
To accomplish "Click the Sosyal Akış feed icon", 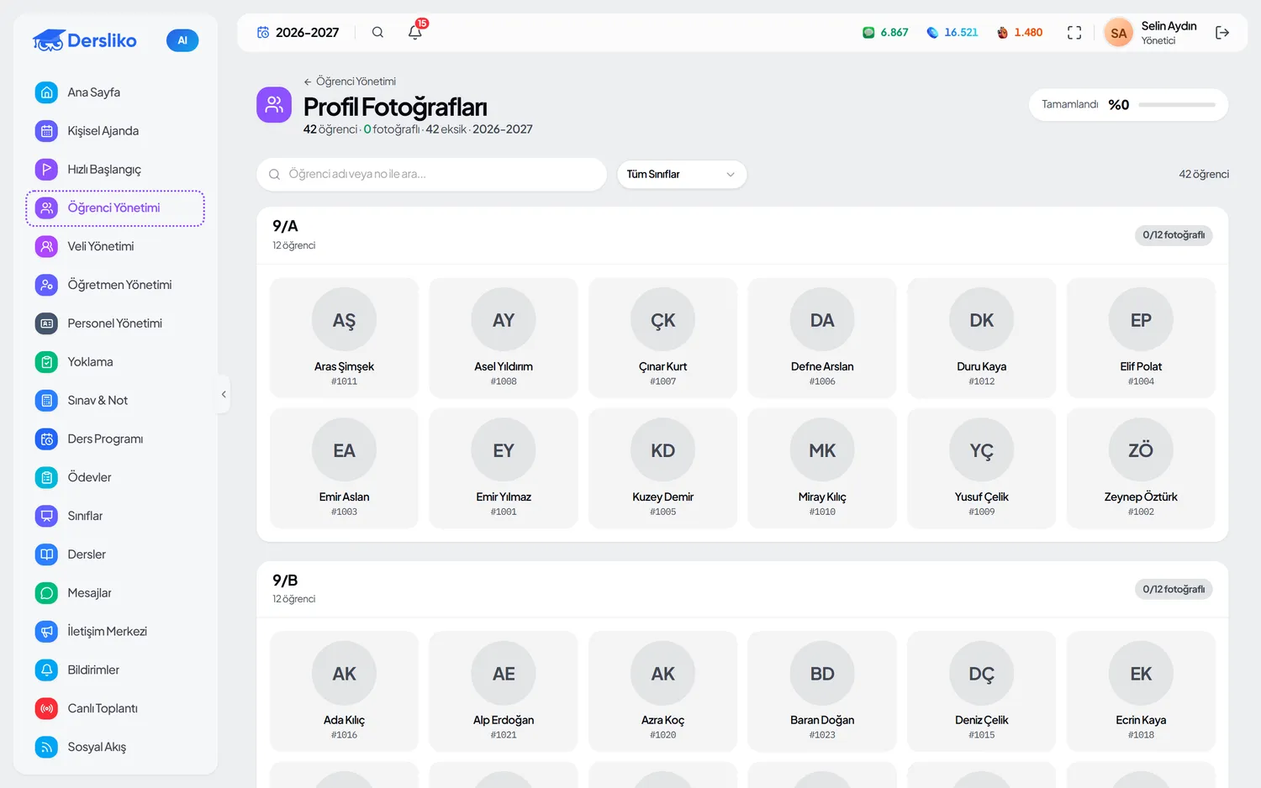I will (x=47, y=748).
